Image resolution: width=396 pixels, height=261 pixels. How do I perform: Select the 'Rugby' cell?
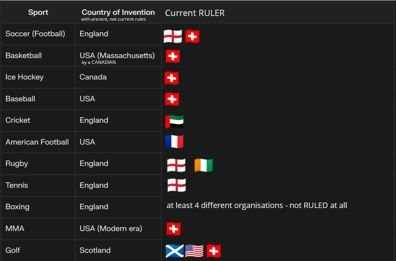click(x=38, y=164)
